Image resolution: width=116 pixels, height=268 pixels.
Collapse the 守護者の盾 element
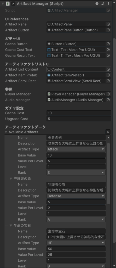point(11,178)
